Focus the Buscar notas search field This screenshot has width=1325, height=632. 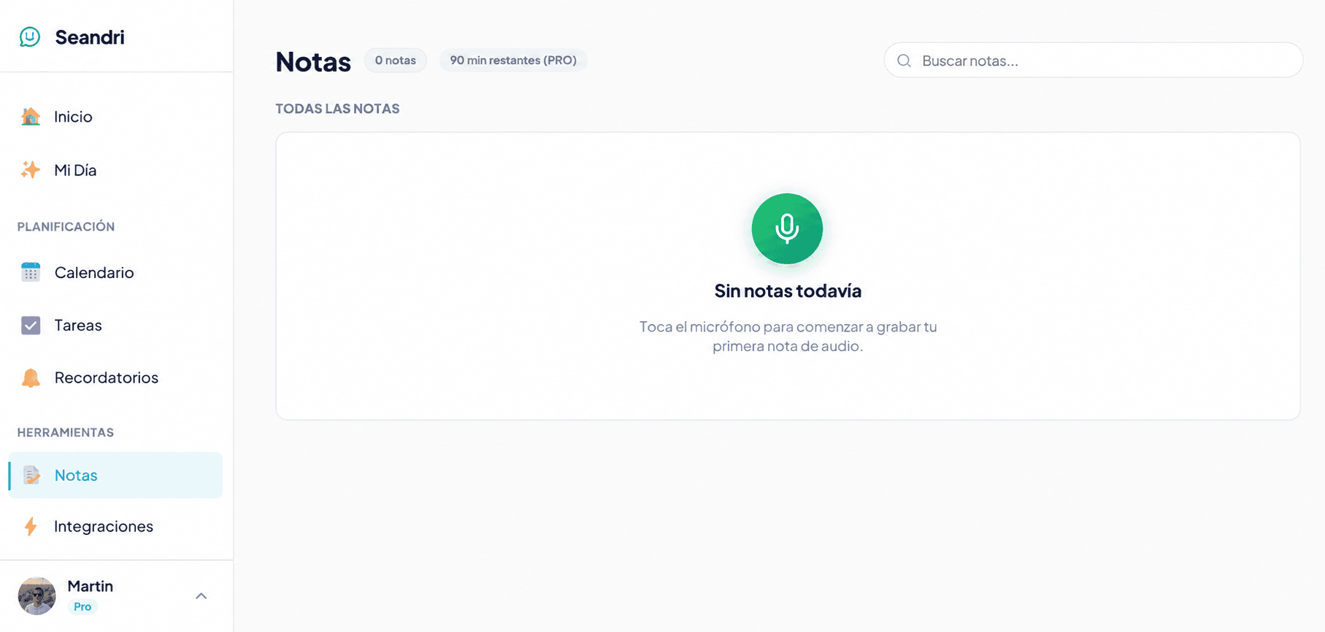pos(1093,60)
